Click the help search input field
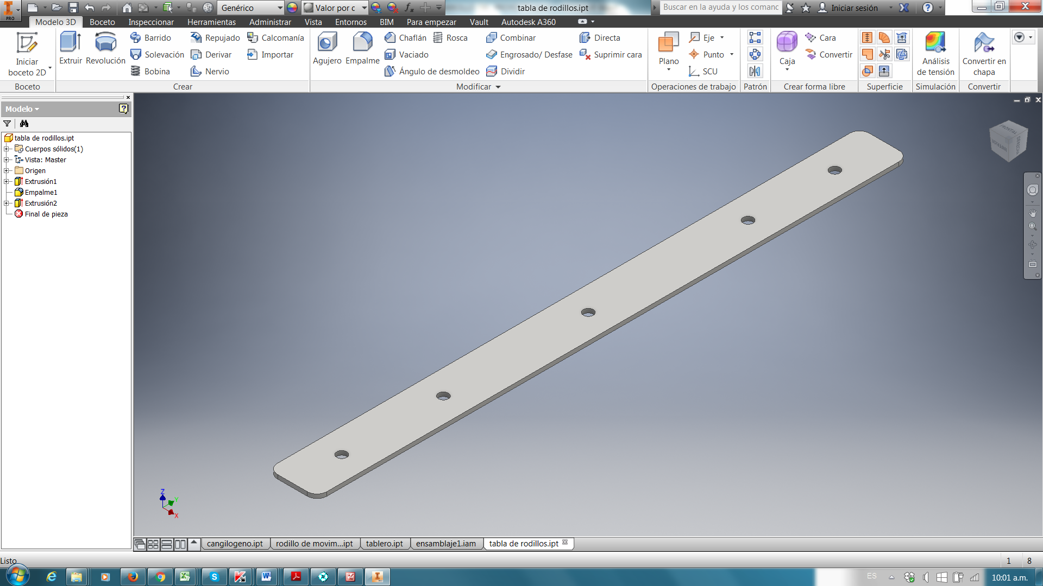The width and height of the screenshot is (1043, 586). click(x=720, y=7)
